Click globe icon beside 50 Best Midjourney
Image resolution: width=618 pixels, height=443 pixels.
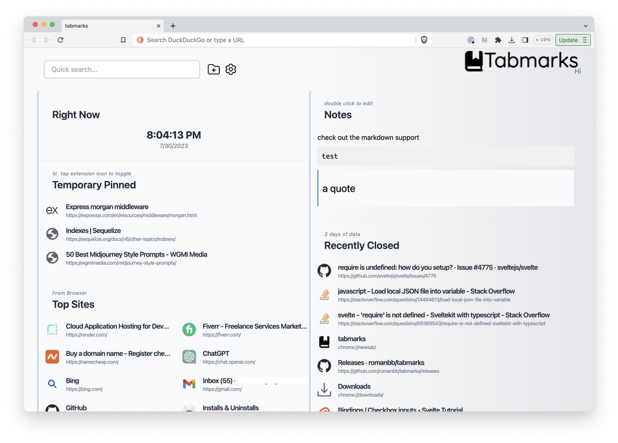52,258
